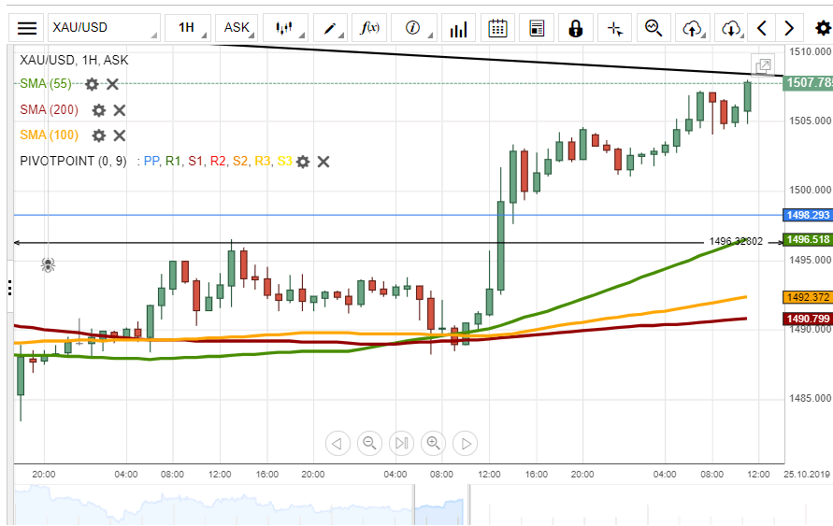Click the 25.10.2019 date label

point(808,474)
